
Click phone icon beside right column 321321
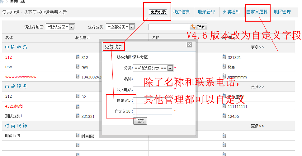[x=224, y=57]
